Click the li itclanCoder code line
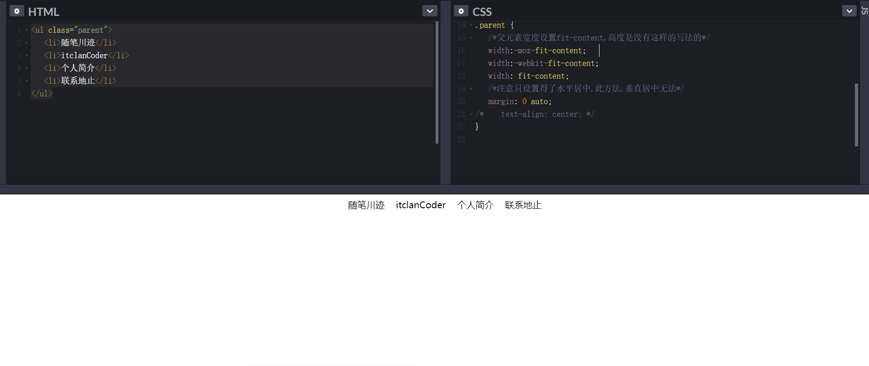869x366 pixels. (x=86, y=55)
